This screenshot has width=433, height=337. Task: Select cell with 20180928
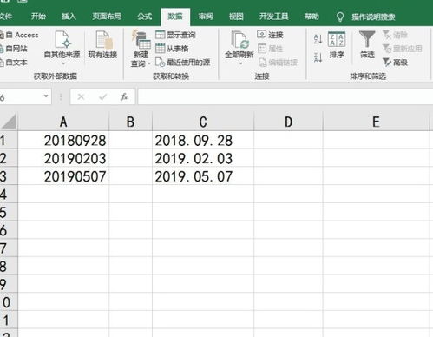click(63, 141)
